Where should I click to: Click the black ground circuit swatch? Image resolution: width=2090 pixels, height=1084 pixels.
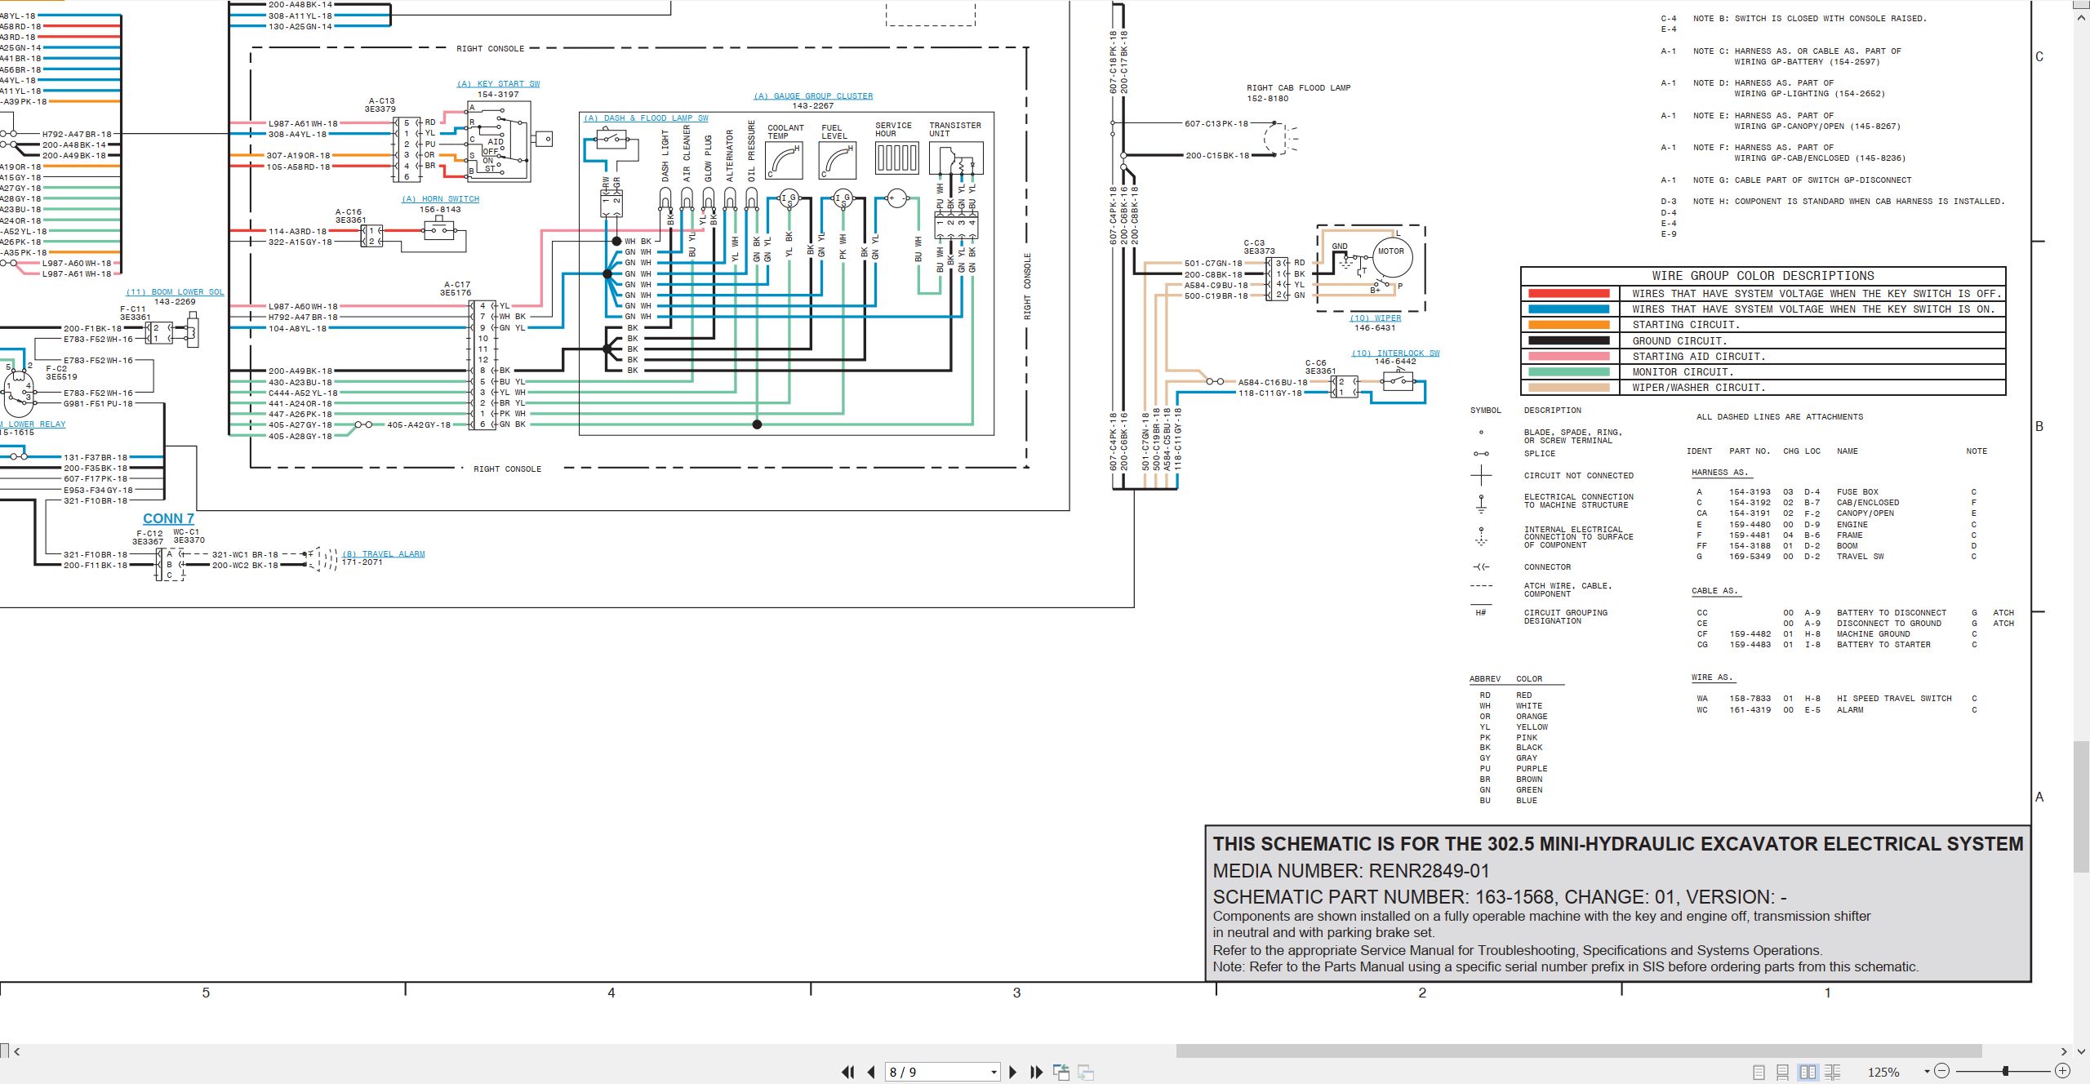(1568, 340)
